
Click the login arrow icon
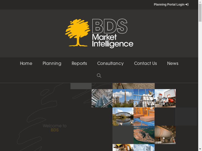tap(187, 5)
